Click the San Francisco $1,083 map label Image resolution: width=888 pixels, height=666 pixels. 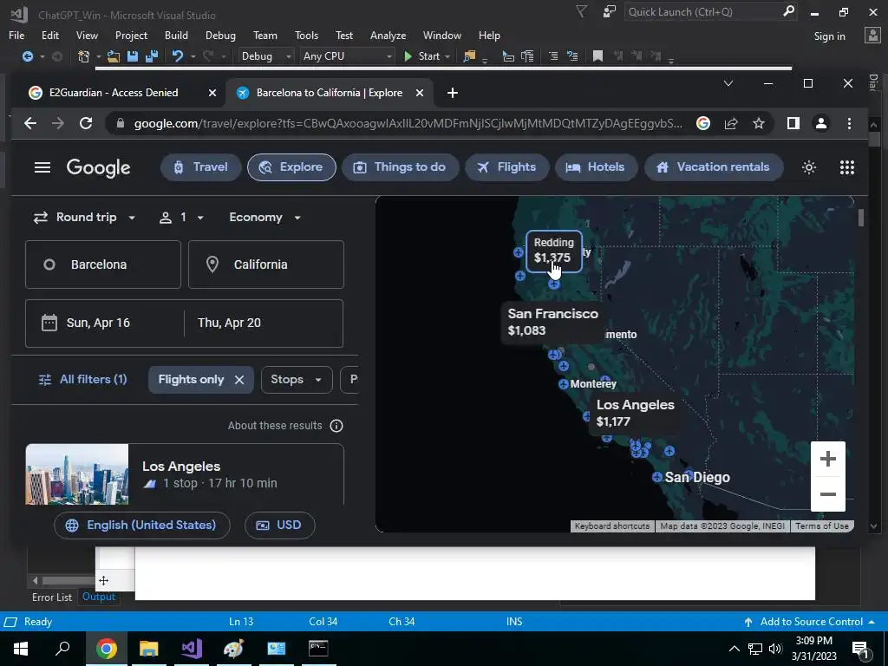pos(552,322)
